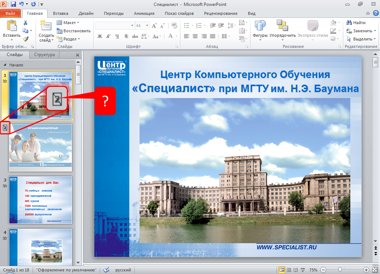Toggle bold (Ж) formatting
The height and width of the screenshot is (274, 380).
(x=100, y=36)
